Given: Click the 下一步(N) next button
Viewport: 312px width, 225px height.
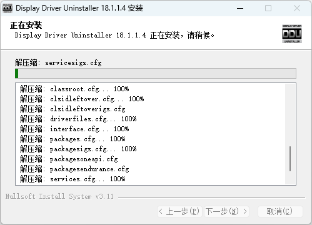Looking at the screenshot, I should (226, 211).
